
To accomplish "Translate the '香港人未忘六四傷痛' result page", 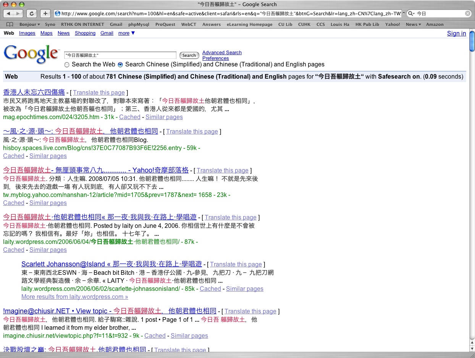I will pos(99,93).
